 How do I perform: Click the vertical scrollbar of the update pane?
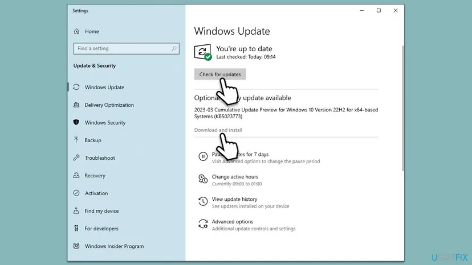point(403,108)
